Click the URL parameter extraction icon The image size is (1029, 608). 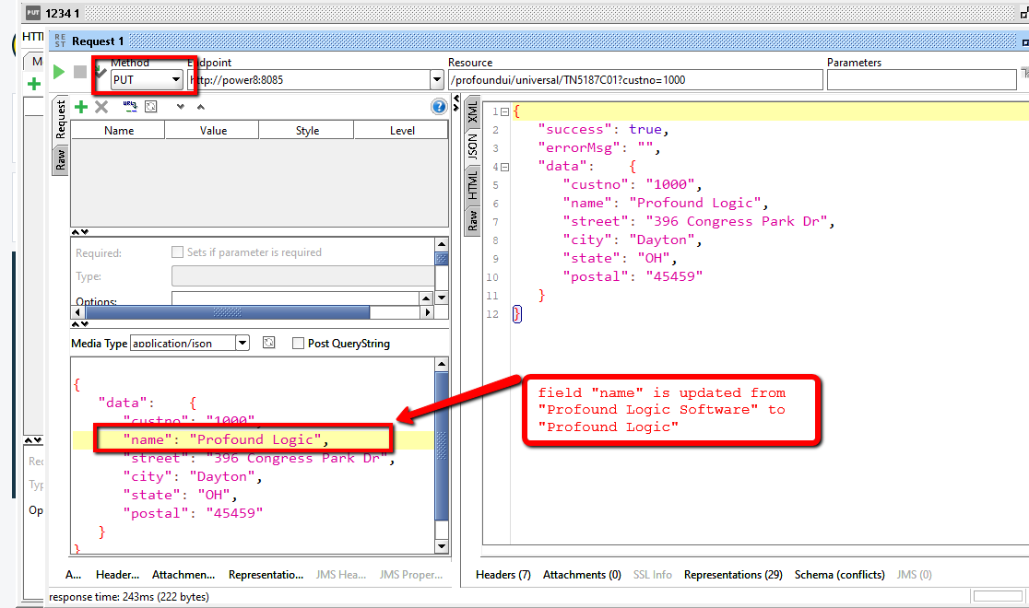130,106
